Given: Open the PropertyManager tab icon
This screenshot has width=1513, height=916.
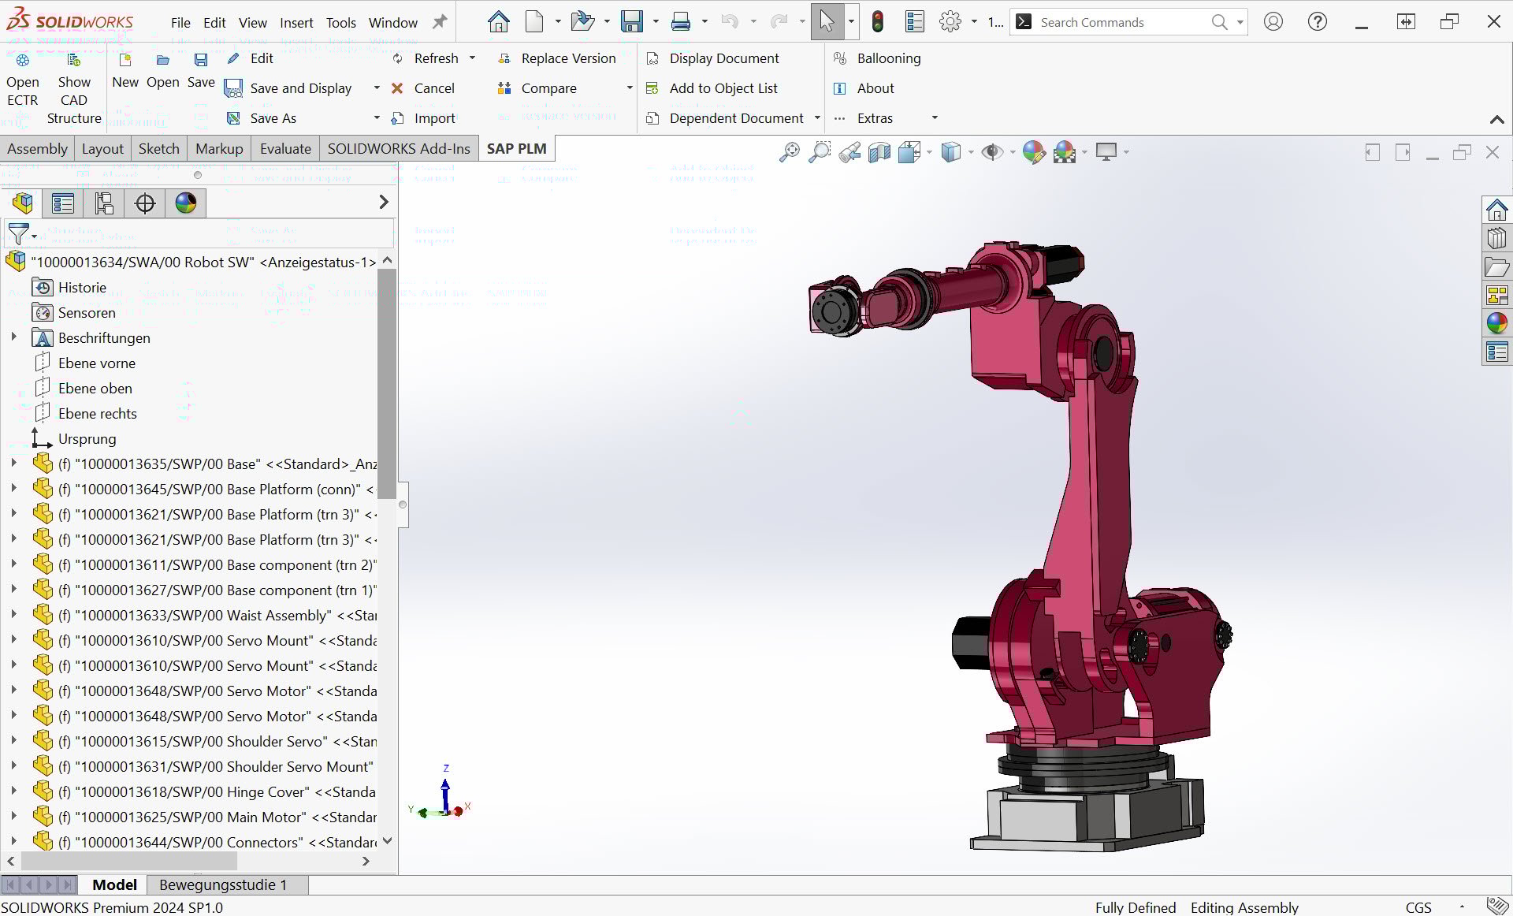Looking at the screenshot, I should [x=63, y=203].
